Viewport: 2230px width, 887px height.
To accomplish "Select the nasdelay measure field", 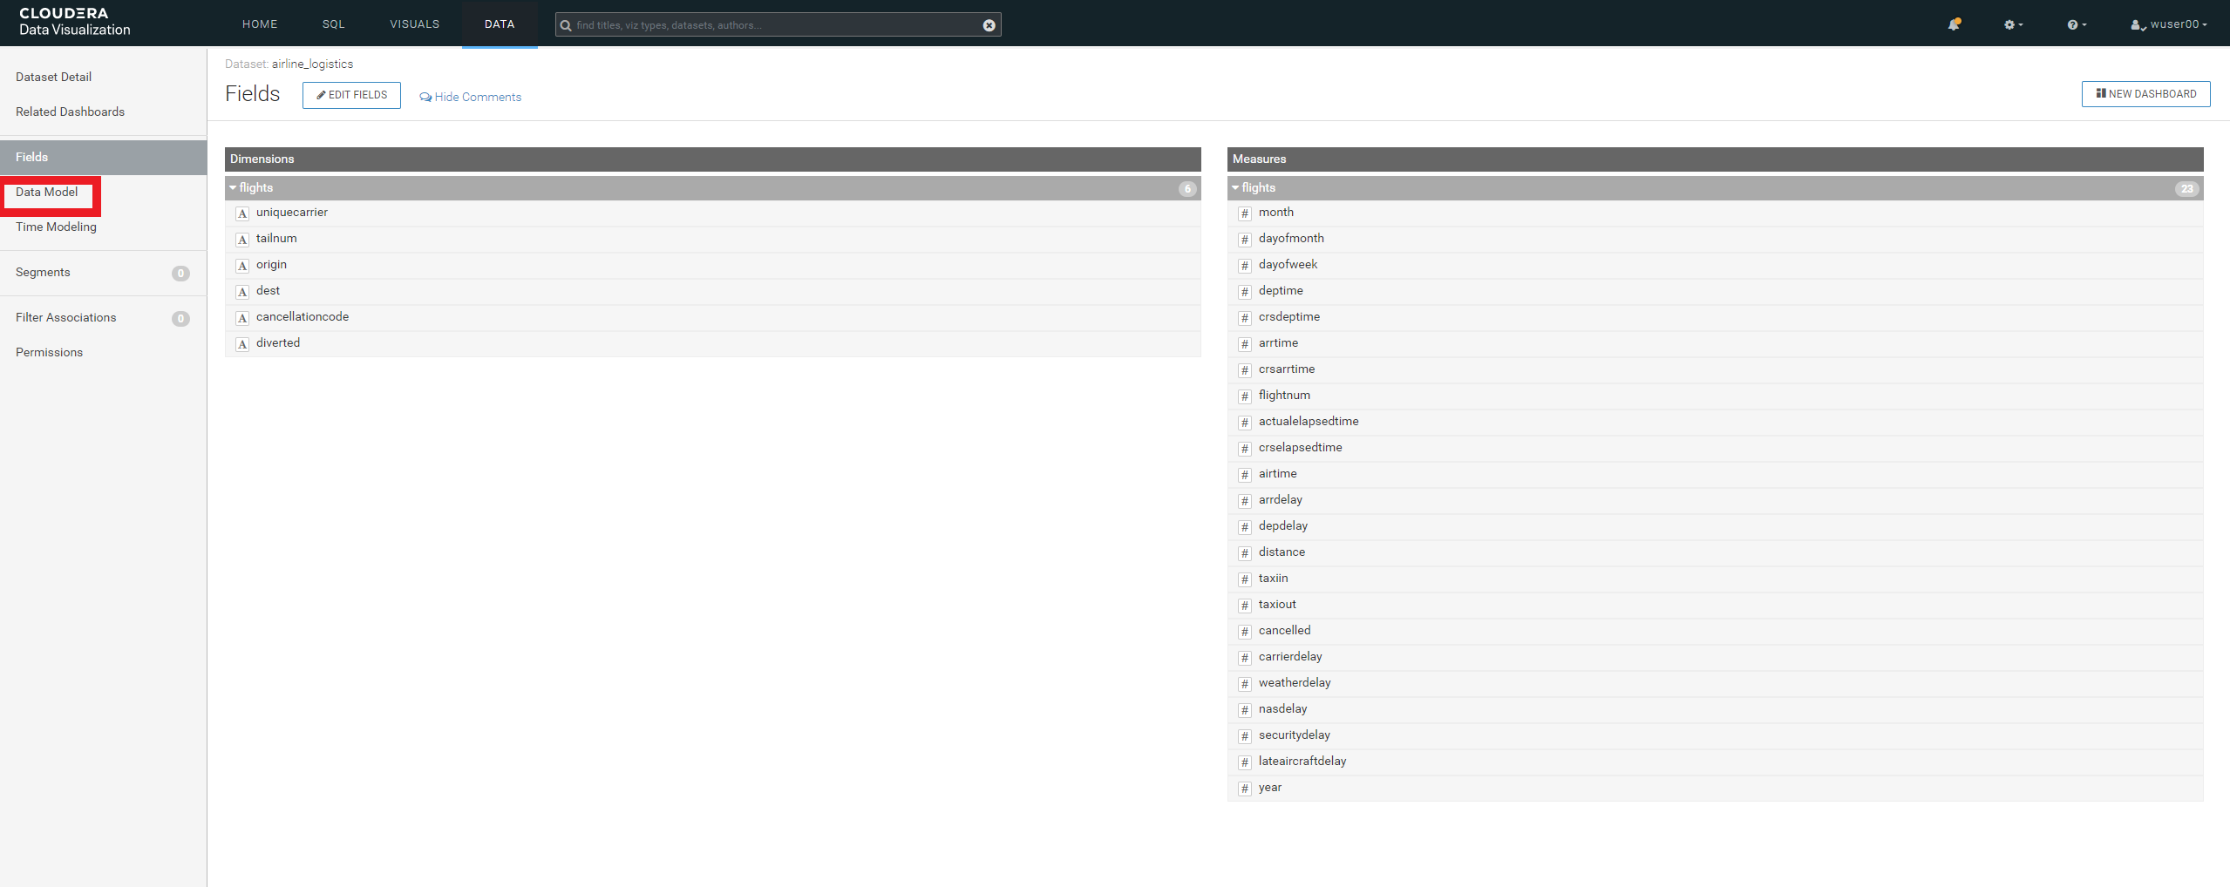I will click(1715, 709).
